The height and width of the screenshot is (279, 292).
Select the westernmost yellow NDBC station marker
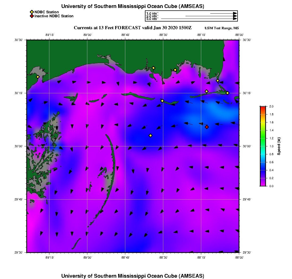click(38, 77)
